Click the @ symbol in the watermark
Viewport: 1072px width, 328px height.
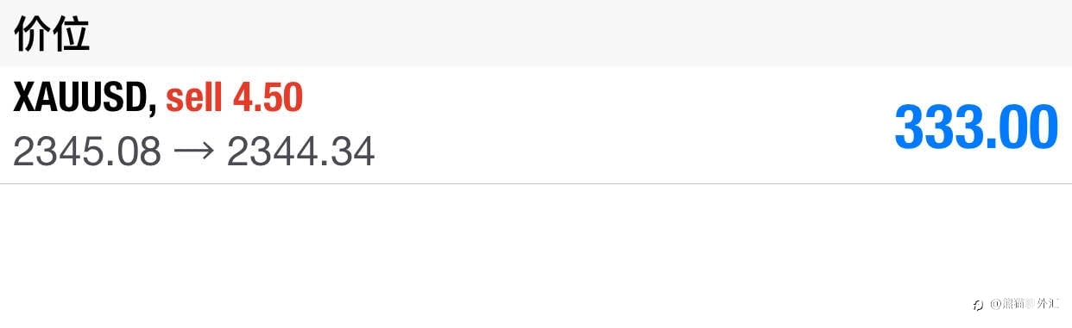point(994,305)
